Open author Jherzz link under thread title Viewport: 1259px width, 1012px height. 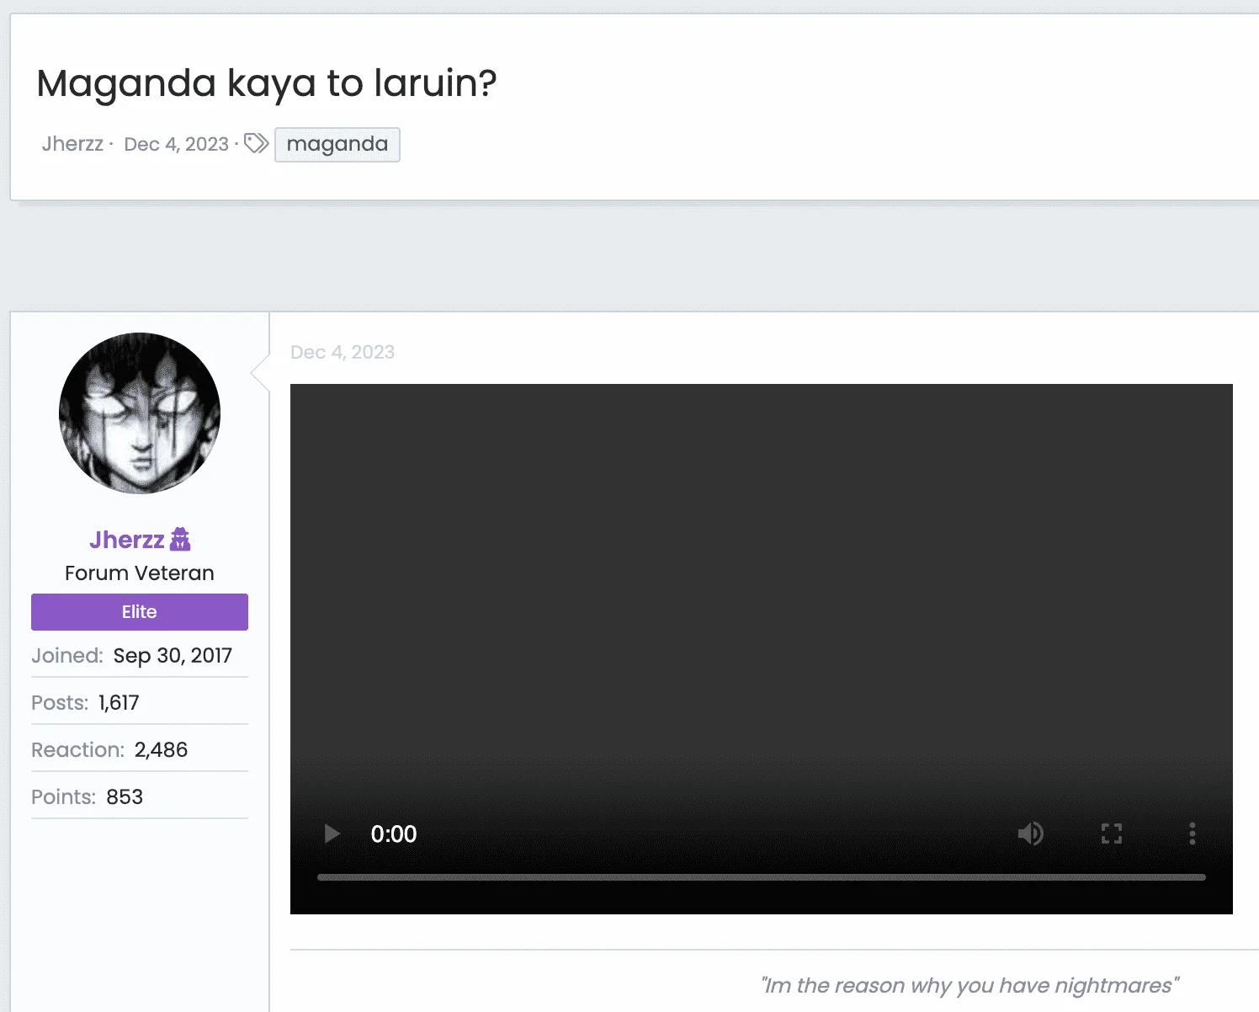pyautogui.click(x=72, y=144)
